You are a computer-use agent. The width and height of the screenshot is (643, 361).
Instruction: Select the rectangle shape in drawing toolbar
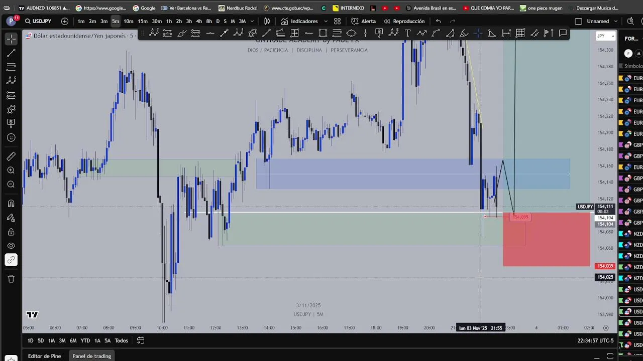coord(323,33)
